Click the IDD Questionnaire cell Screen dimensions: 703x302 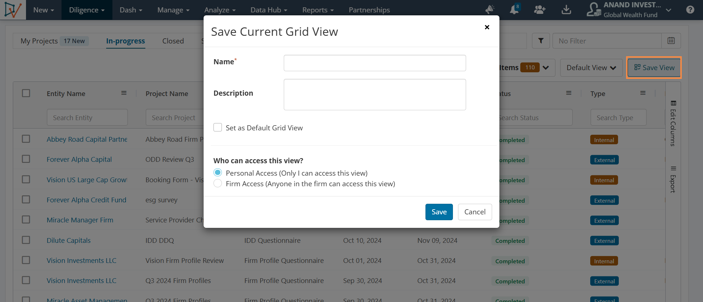272,240
